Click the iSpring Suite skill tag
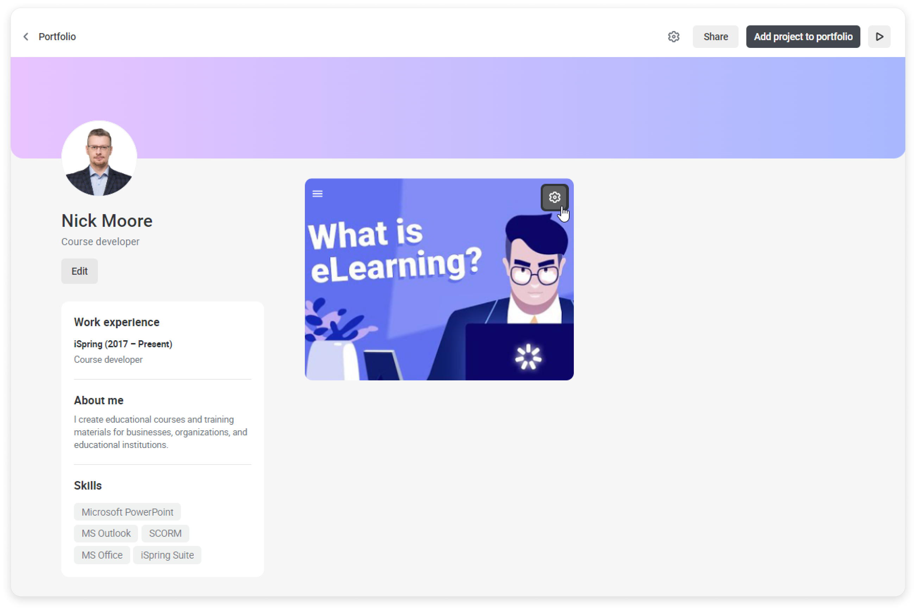 [168, 555]
